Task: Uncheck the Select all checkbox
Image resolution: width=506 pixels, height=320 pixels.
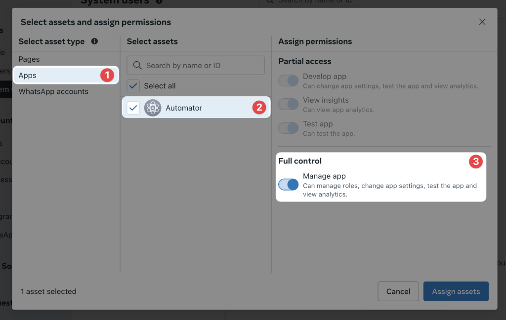Action: (x=133, y=85)
